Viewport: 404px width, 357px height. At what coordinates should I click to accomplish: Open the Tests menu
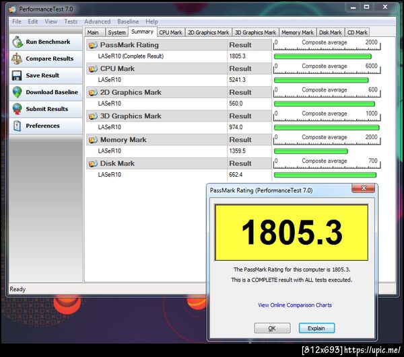(71, 22)
